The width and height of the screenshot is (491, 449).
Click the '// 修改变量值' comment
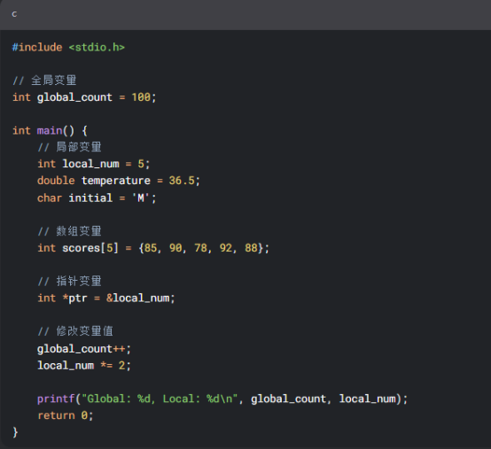point(75,331)
